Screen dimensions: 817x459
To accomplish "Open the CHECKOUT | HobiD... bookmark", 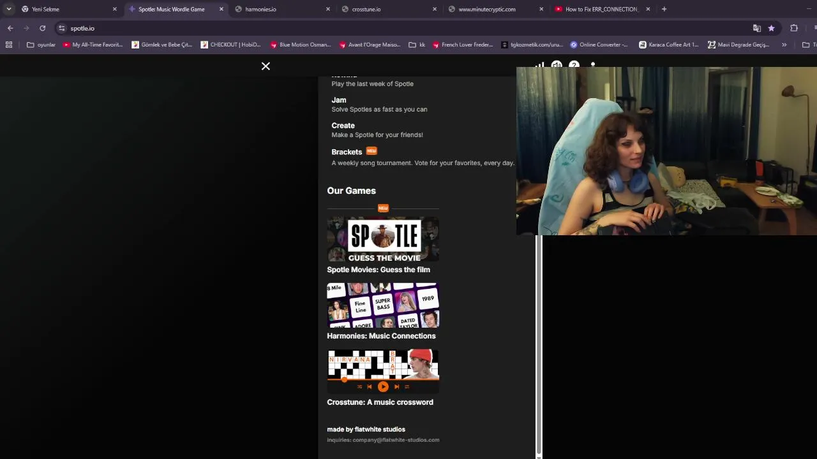I will click(230, 45).
